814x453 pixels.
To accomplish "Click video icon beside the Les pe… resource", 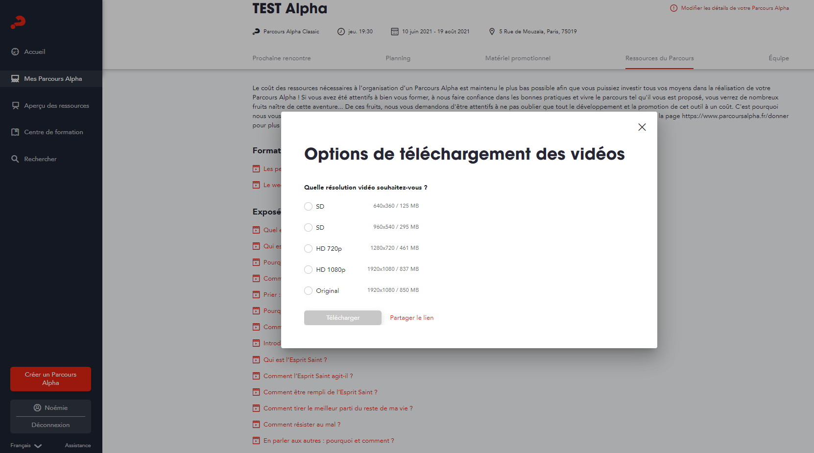I will (256, 169).
